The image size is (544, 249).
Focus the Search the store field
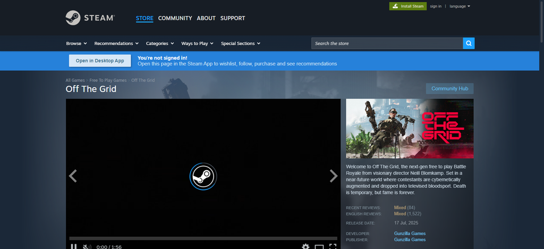click(387, 44)
